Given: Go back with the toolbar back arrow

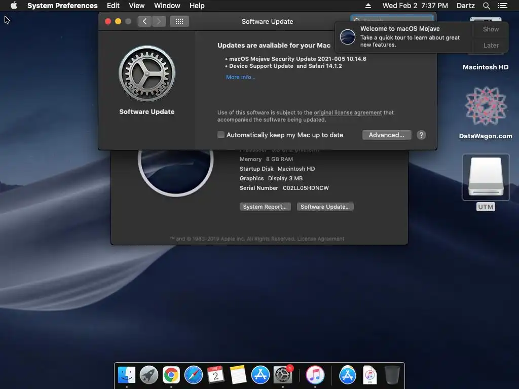Looking at the screenshot, I should pos(144,21).
